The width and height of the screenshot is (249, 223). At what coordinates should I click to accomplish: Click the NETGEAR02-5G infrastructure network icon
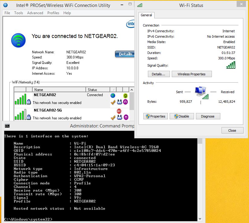[120, 117]
